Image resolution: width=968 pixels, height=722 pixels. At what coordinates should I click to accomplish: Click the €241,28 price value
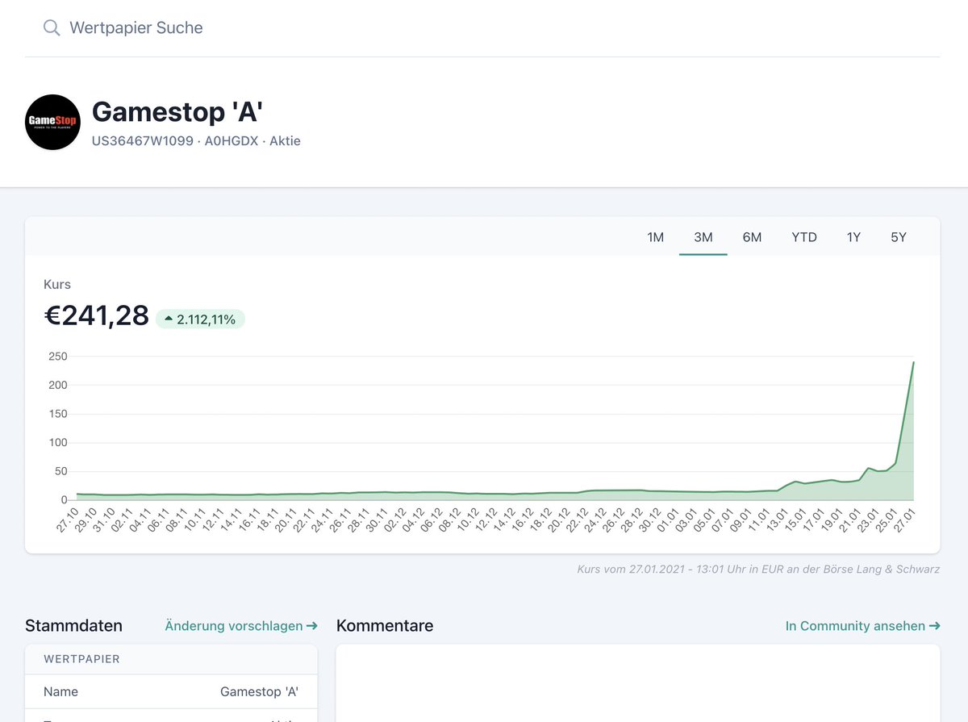[x=97, y=316]
